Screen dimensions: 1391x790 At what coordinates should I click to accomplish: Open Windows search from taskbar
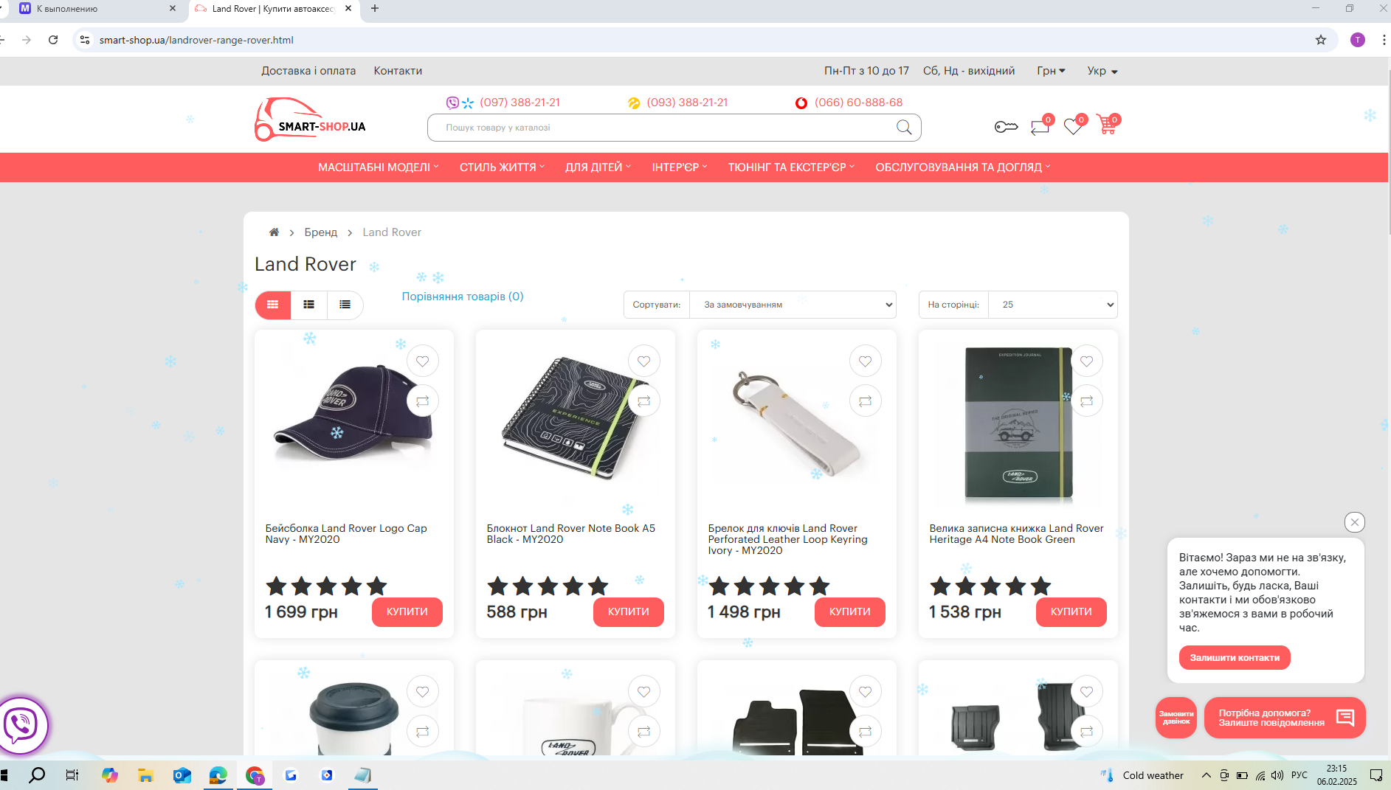click(37, 775)
